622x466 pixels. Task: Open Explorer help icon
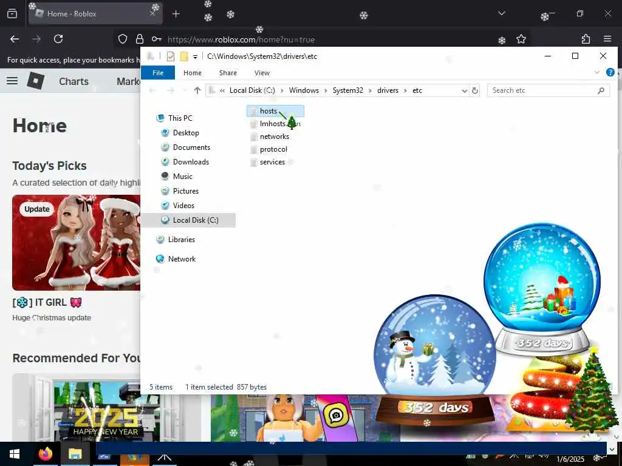(610, 72)
